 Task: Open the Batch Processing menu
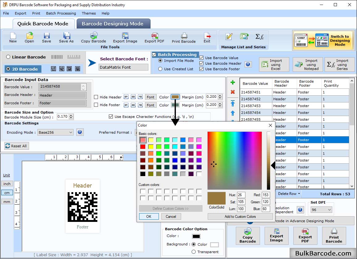(x=61, y=13)
